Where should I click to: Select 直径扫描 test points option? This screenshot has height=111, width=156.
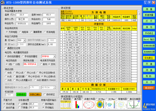19,76
